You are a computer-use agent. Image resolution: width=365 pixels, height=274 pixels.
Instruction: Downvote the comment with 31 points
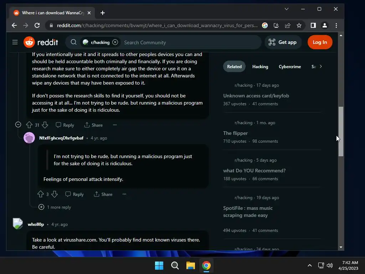pos(45,125)
